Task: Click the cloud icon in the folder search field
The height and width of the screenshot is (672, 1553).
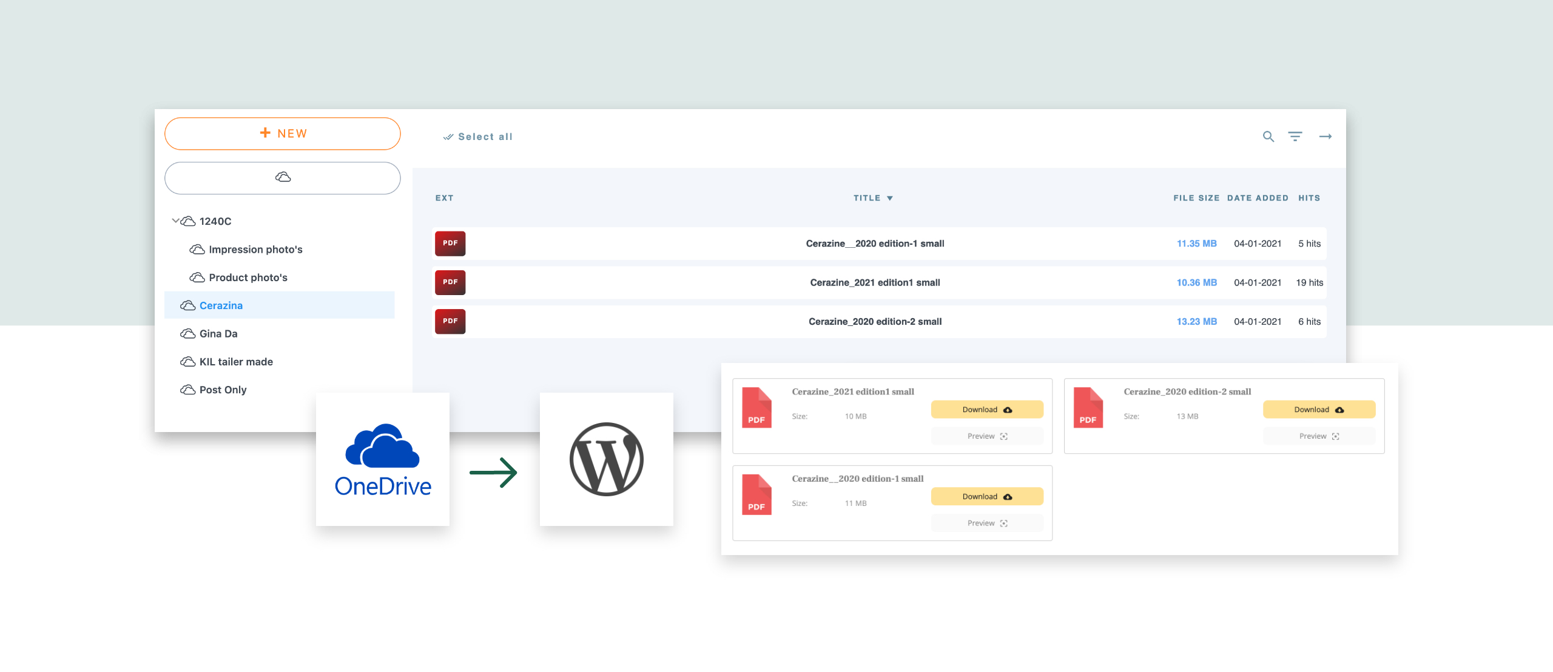Action: tap(282, 177)
